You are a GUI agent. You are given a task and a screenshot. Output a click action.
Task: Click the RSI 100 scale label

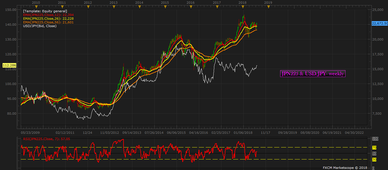pyautogui.click(x=375, y=139)
